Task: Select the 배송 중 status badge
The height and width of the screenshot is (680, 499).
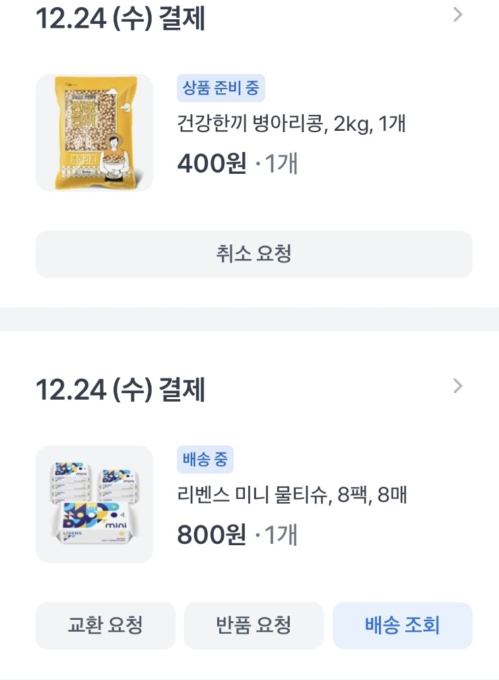Action: [205, 460]
